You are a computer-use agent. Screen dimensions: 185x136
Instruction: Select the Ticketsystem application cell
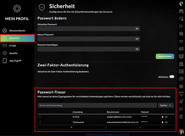click(x=78, y=122)
